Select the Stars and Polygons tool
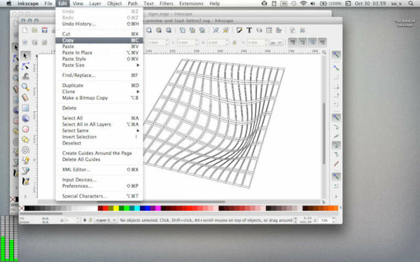Screen dimensions: 420x262 [25, 140]
